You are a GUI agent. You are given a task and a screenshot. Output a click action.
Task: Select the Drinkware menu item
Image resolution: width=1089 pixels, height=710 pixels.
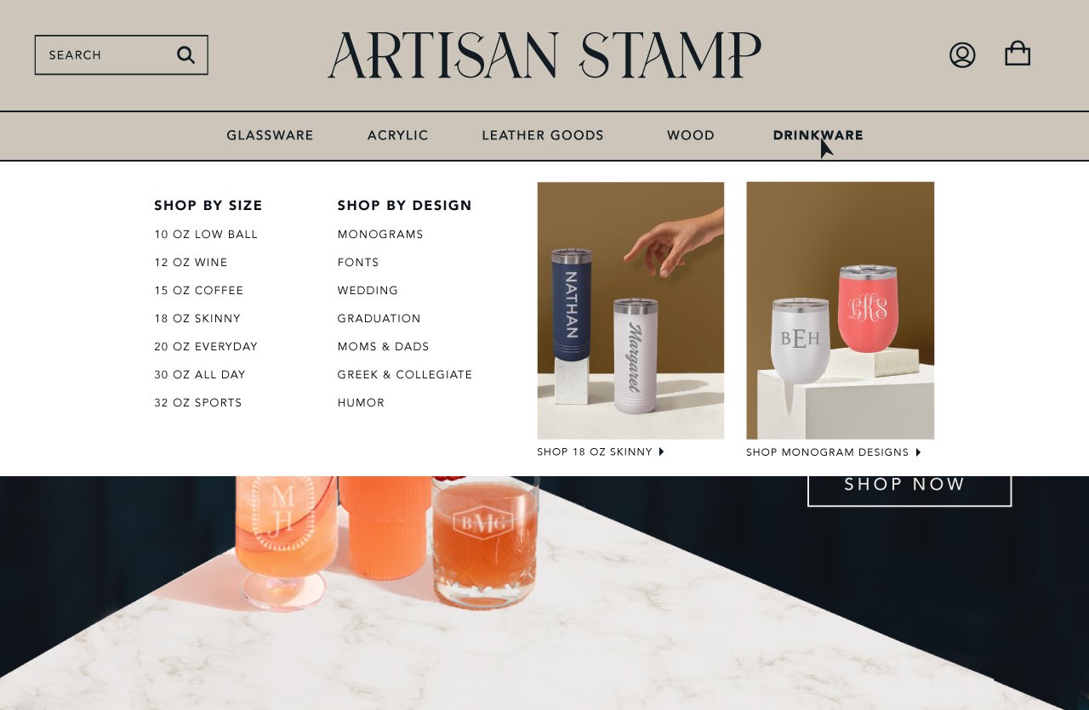818,135
